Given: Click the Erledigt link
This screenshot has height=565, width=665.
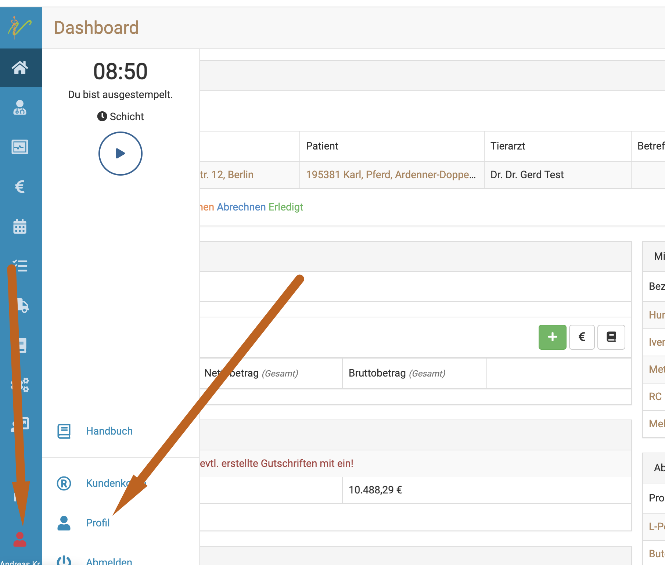Looking at the screenshot, I should pos(285,207).
